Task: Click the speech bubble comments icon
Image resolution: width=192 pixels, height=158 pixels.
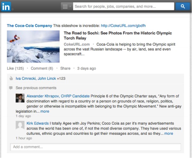Action: 11,88
